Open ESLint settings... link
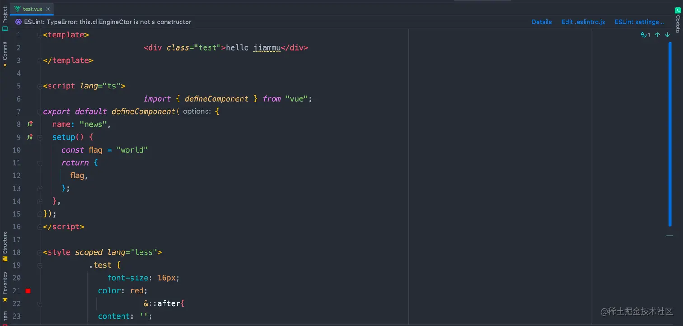The width and height of the screenshot is (683, 326). [x=639, y=22]
